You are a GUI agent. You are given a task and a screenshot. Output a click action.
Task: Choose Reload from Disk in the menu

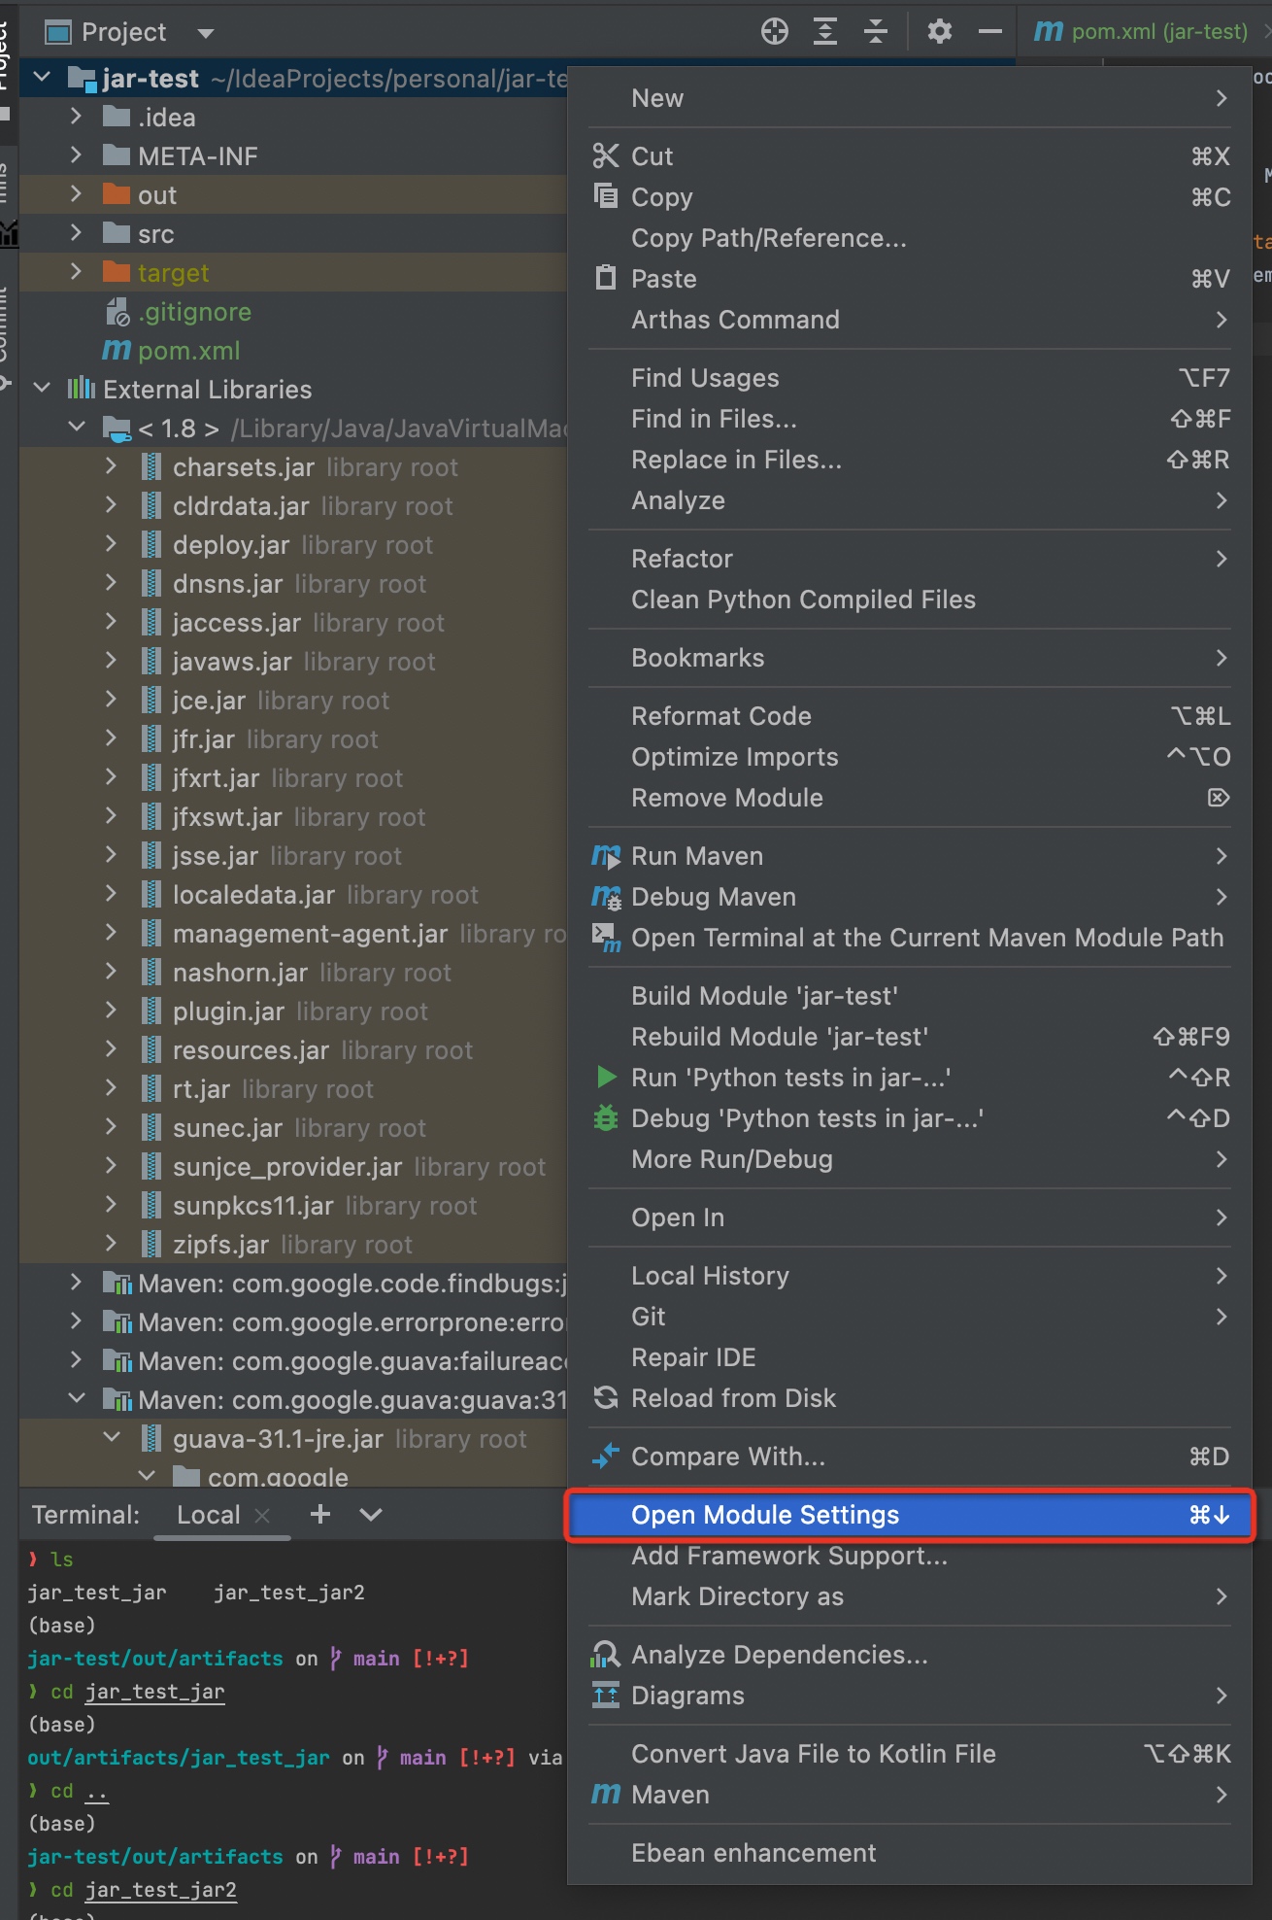click(x=733, y=1398)
